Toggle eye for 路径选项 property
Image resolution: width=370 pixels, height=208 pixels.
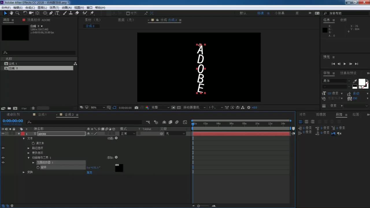coord(3,148)
